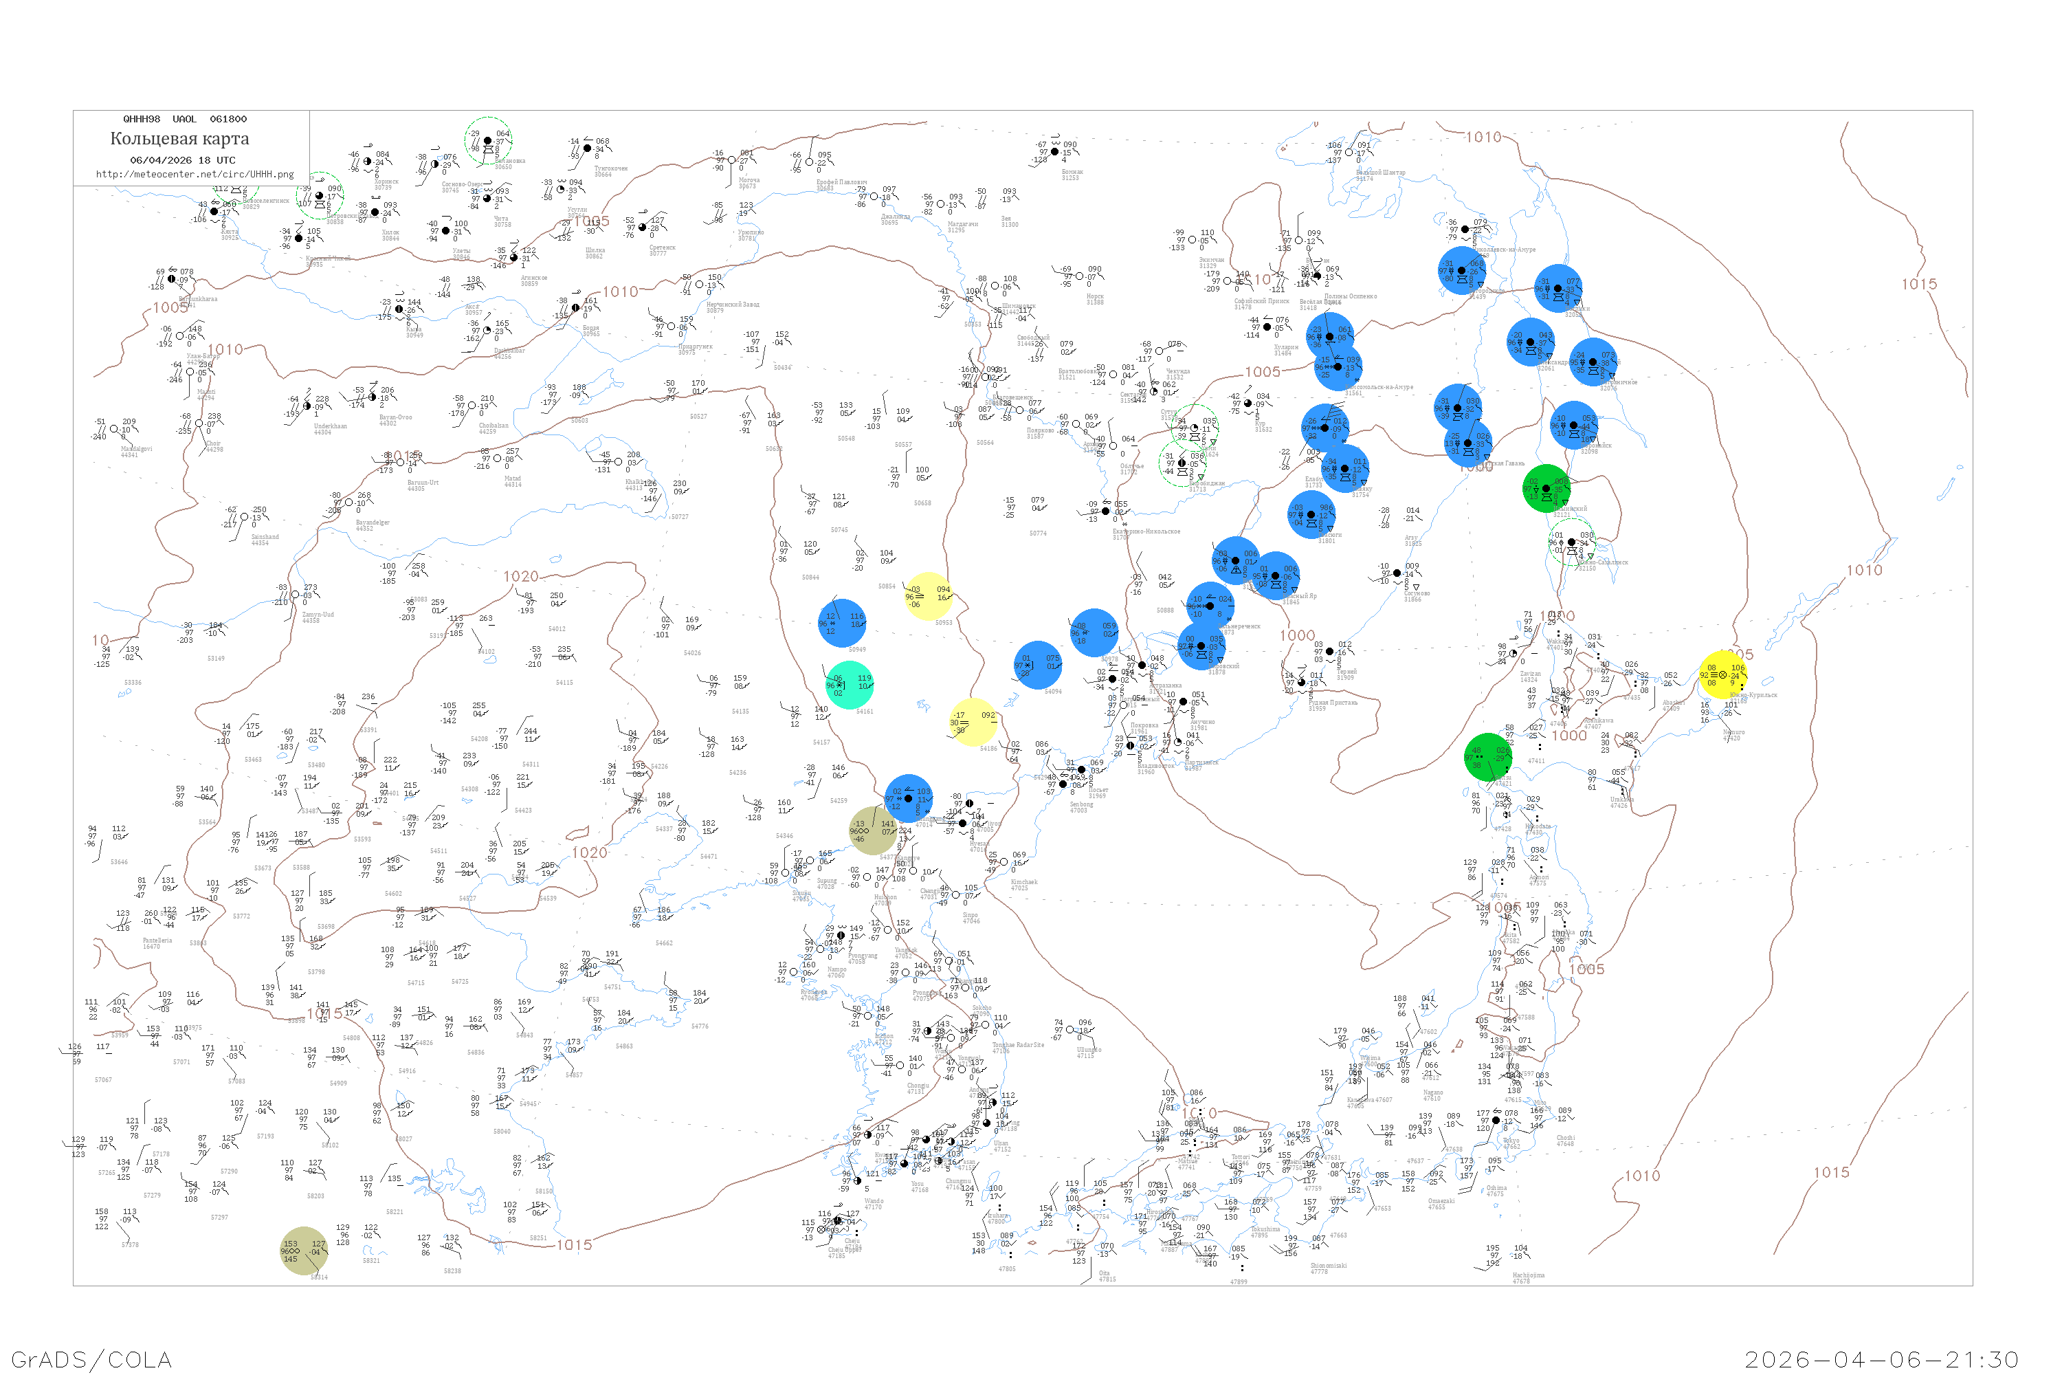Select pale yellow station circle at 54186
Viewport: 2062px width, 1375px height.
tap(973, 722)
